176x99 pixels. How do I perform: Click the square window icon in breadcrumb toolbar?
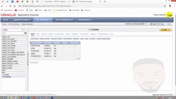coord(154,24)
